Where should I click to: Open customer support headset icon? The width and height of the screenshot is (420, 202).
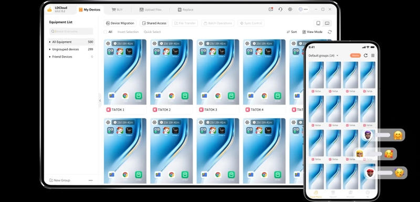[x=280, y=9]
